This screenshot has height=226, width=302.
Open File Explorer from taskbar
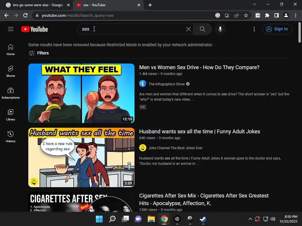(151, 219)
